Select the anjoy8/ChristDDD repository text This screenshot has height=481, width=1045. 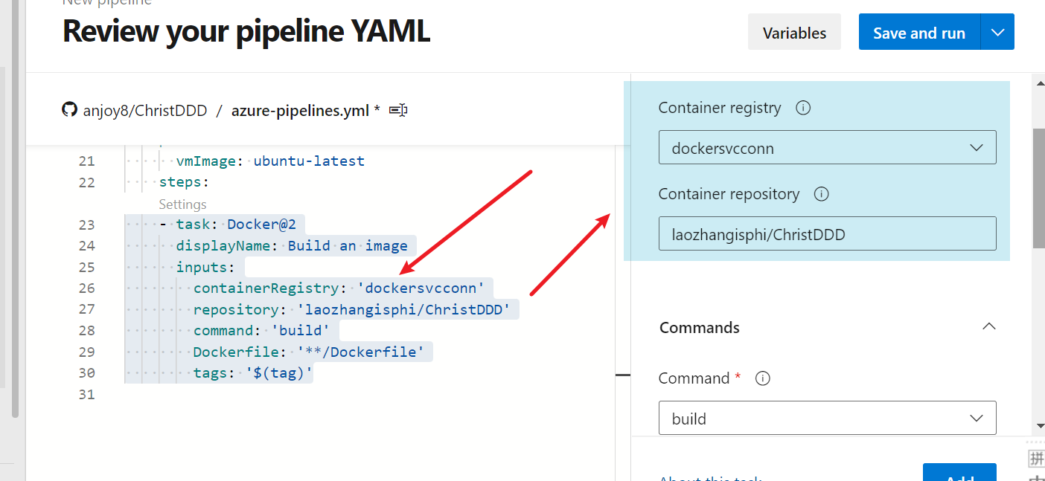[x=144, y=110]
